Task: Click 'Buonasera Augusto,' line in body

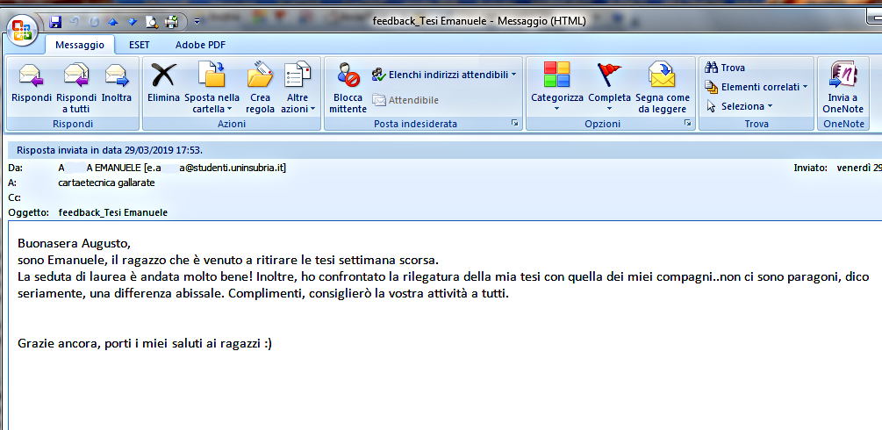Action: [74, 244]
